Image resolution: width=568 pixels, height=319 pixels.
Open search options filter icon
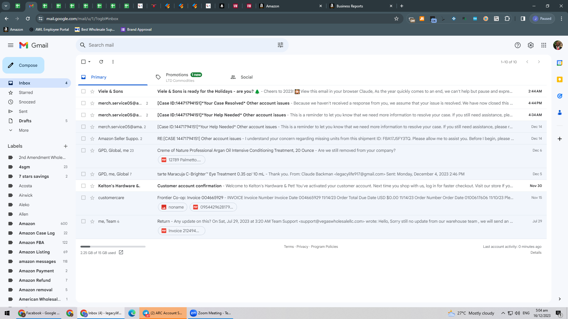pyautogui.click(x=280, y=45)
